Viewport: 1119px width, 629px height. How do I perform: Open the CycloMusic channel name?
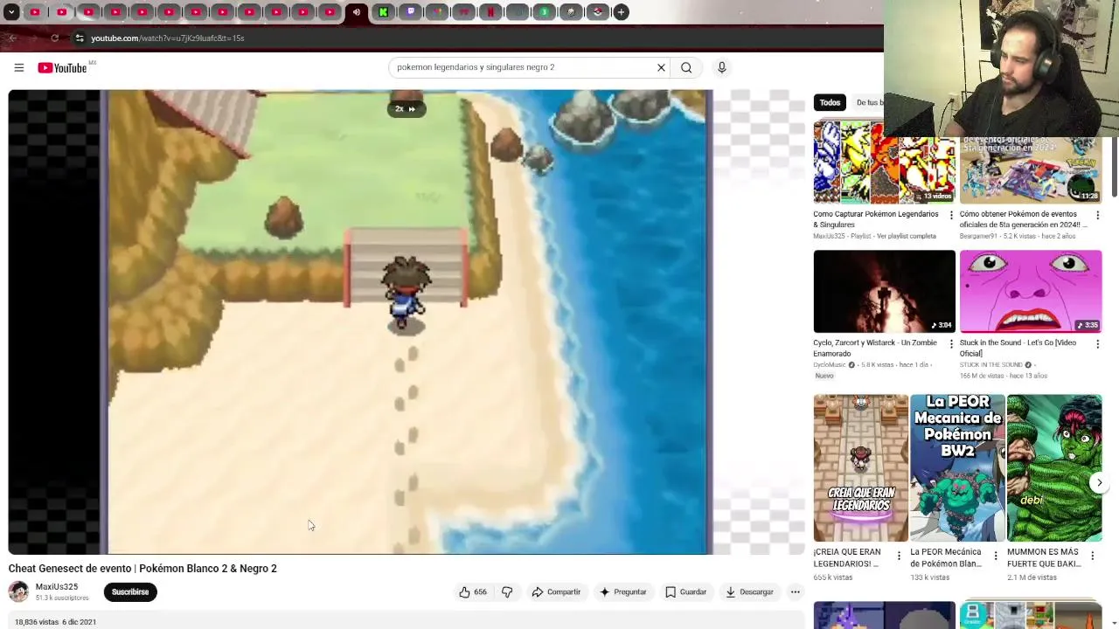(830, 365)
